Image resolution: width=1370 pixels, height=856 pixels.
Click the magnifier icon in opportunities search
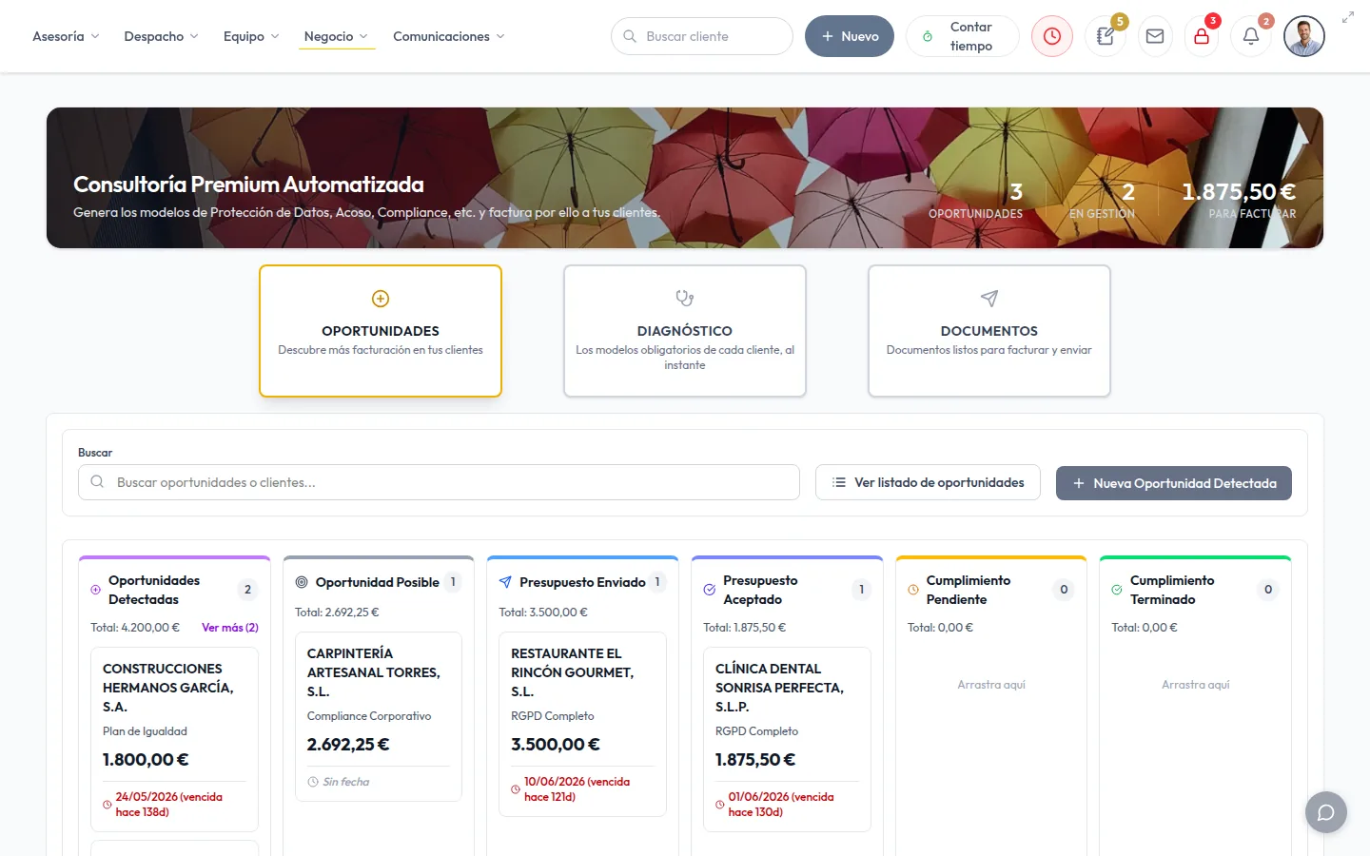[97, 482]
